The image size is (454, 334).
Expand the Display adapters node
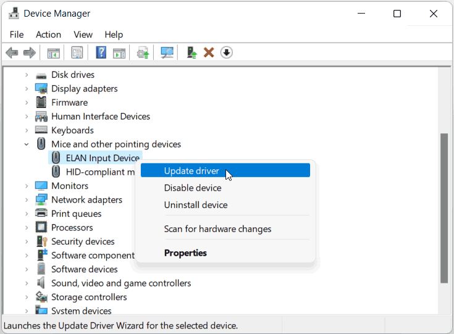[x=27, y=88]
